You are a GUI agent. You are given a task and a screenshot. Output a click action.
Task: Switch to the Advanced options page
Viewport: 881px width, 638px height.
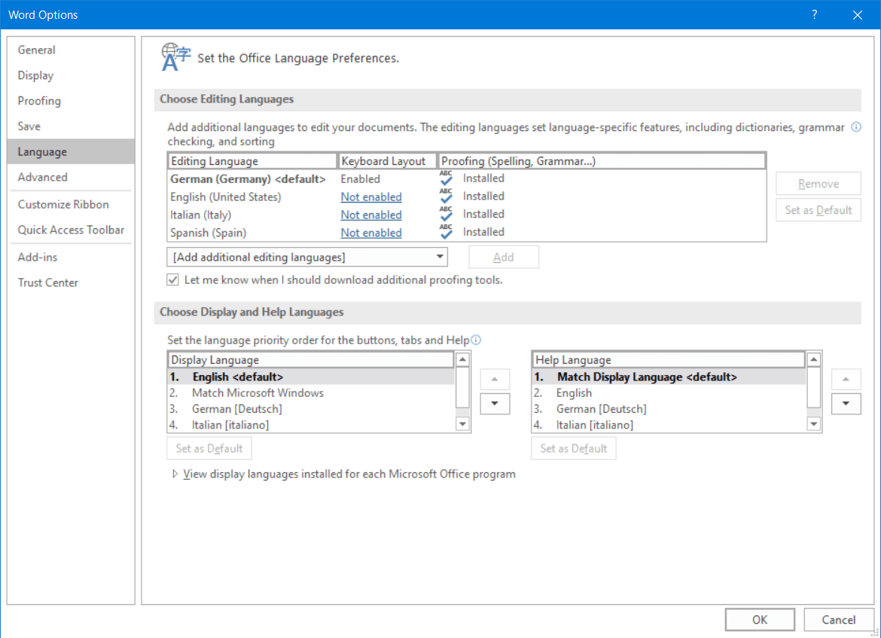(42, 177)
